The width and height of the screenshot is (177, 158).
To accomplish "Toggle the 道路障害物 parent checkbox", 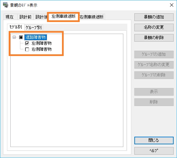I will click(x=21, y=37).
